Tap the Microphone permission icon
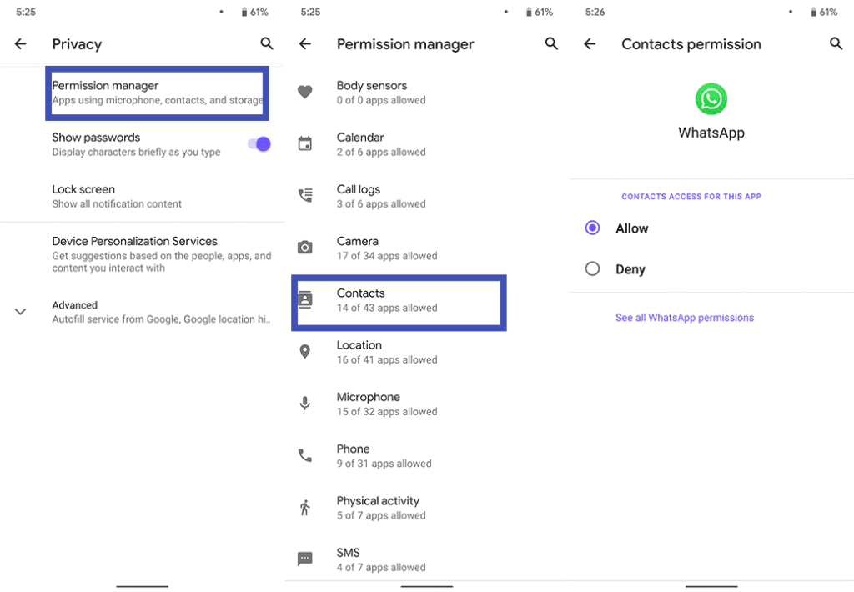The width and height of the screenshot is (854, 592). point(305,403)
